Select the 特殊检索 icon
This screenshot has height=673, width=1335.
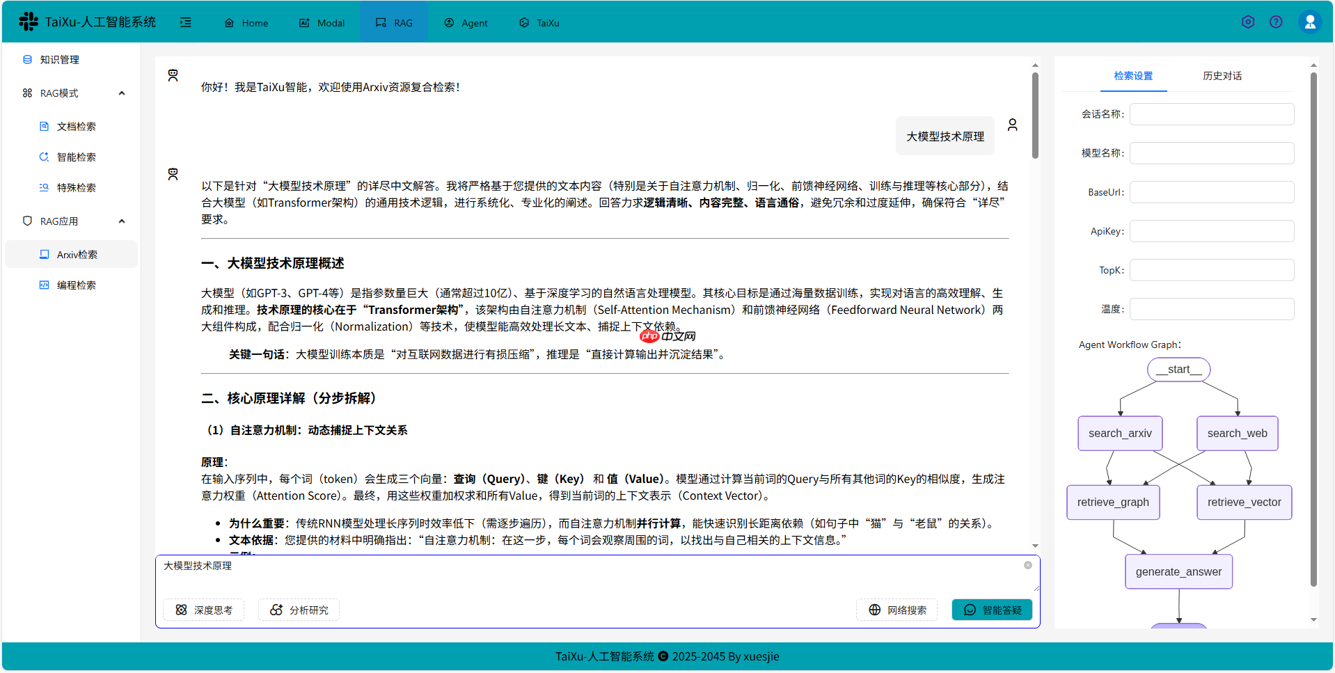pyautogui.click(x=43, y=187)
